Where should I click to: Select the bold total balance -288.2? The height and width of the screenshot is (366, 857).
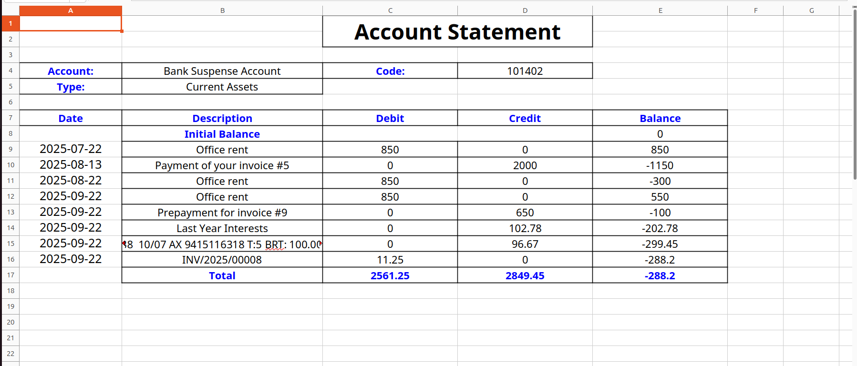point(660,275)
